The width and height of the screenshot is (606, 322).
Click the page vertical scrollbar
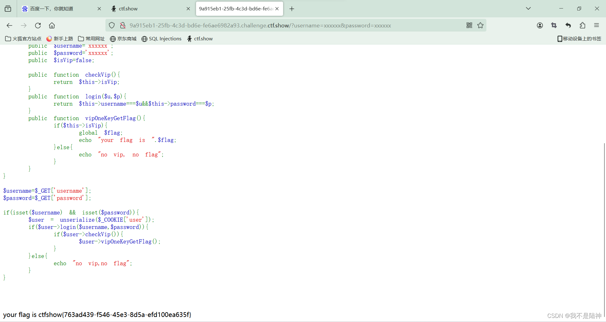(x=604, y=229)
